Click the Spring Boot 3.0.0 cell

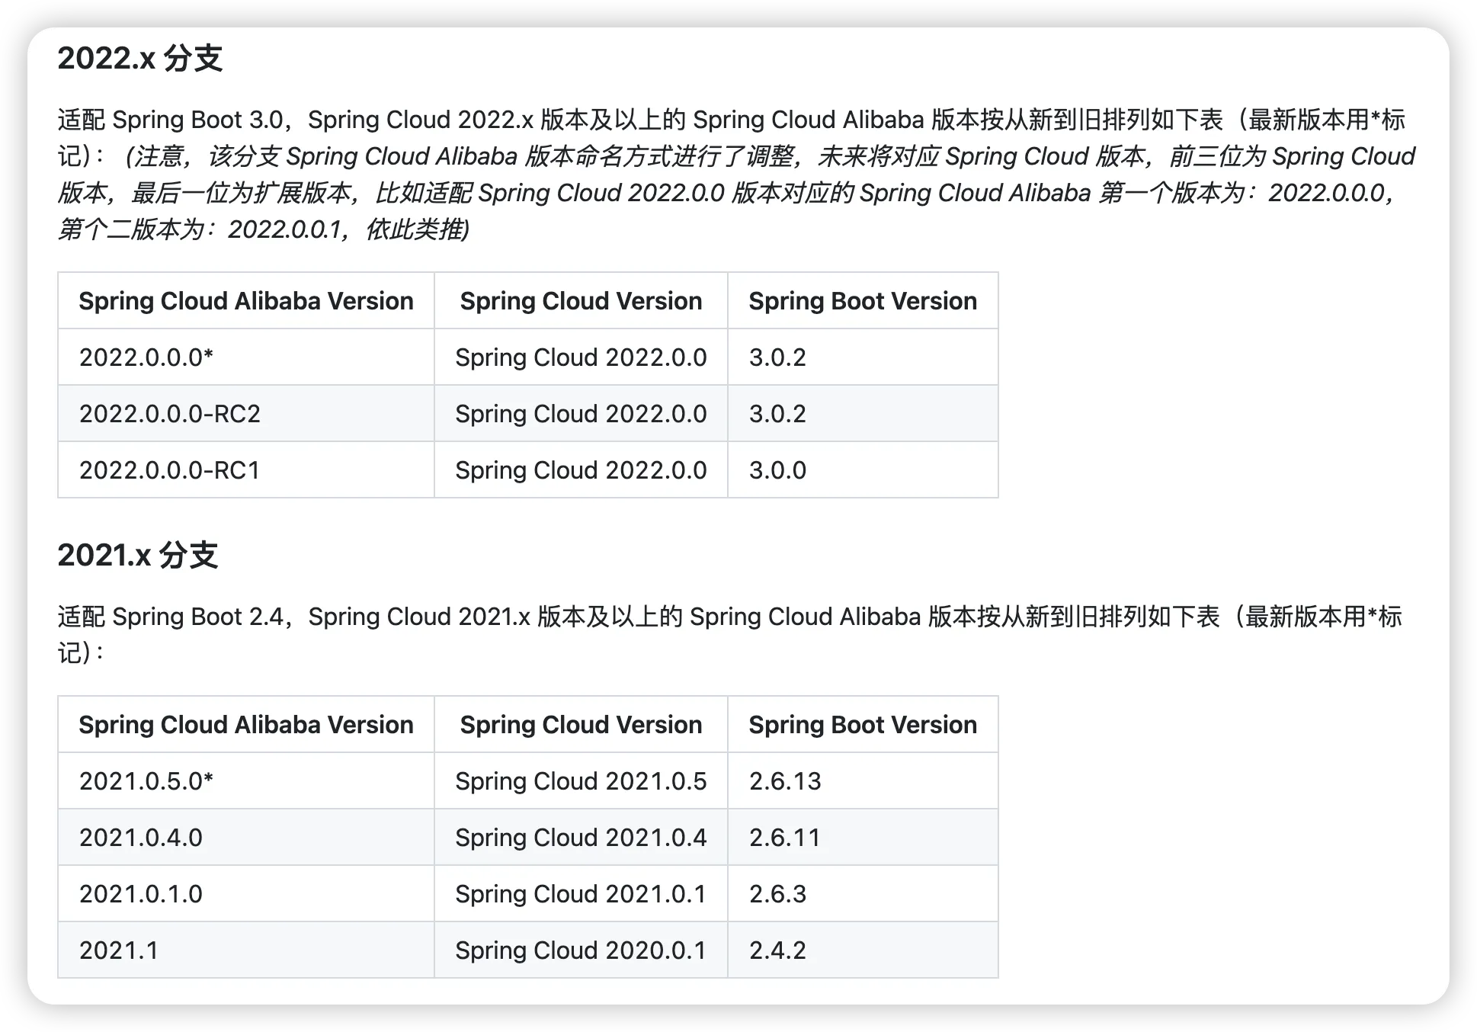777,470
